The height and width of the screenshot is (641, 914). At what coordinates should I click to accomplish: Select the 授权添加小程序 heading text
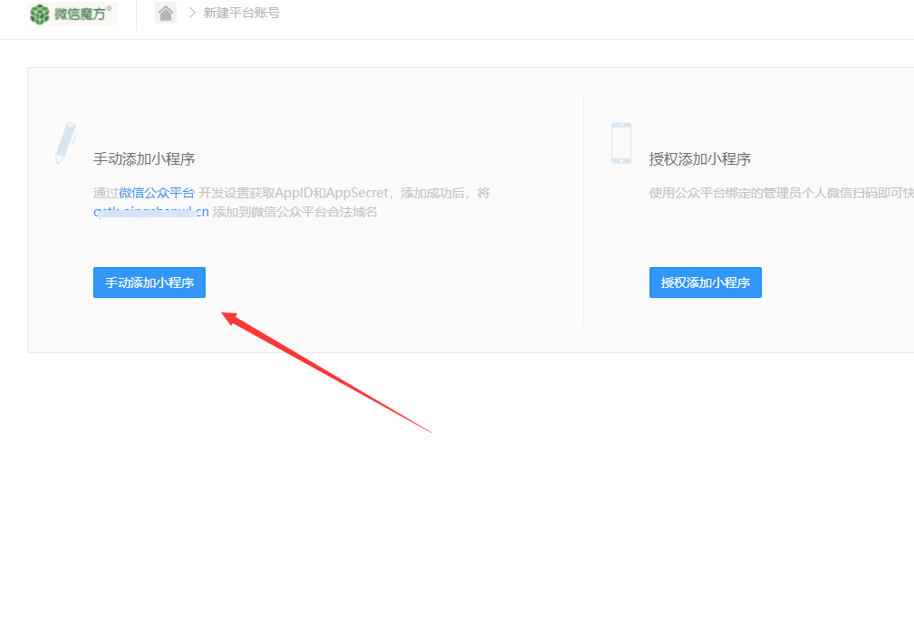pos(700,159)
